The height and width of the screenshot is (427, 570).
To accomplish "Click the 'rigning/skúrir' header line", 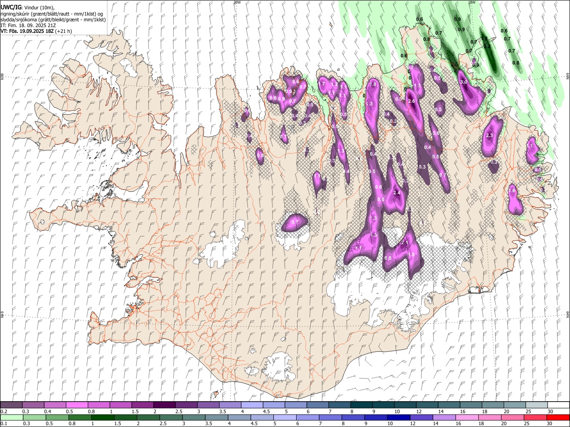I will pos(52,14).
